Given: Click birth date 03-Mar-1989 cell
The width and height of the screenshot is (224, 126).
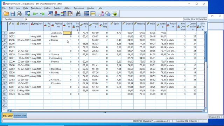Looking at the screenshot, I should pyautogui.click(x=22, y=40).
